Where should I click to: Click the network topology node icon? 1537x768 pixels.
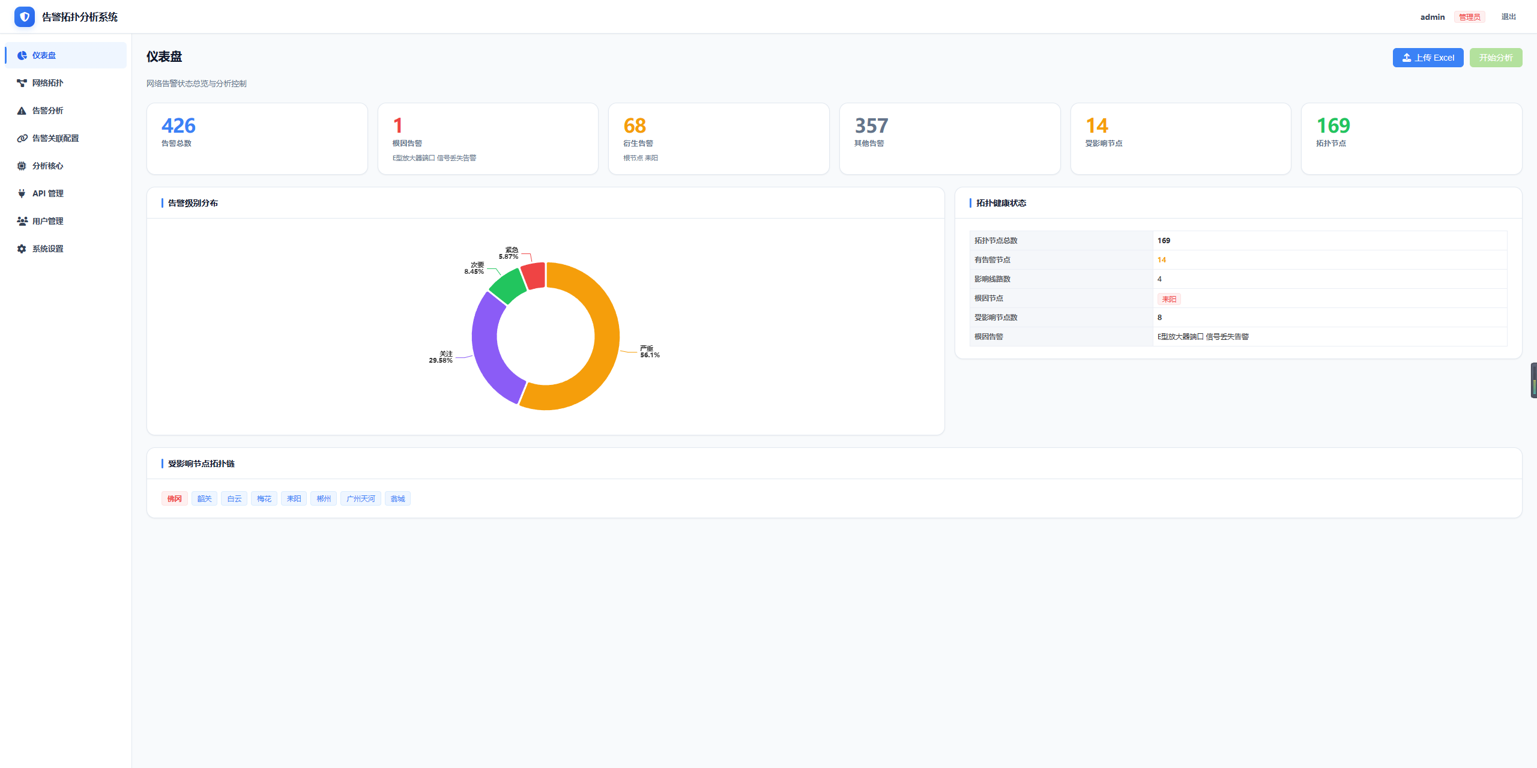(22, 83)
